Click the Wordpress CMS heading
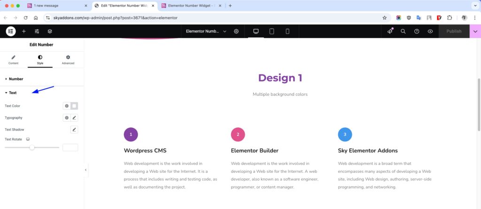 [x=145, y=151]
